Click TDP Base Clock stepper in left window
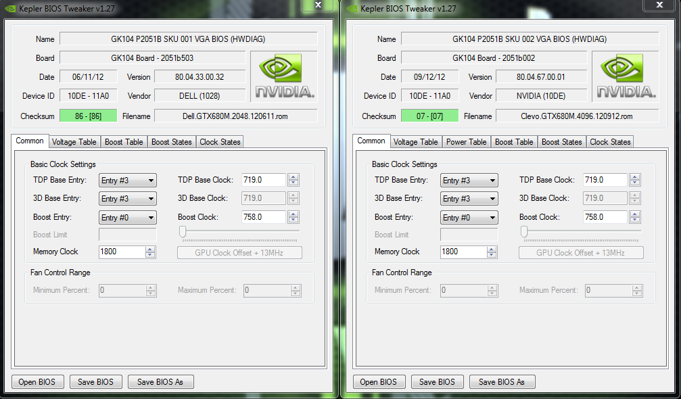The width and height of the screenshot is (681, 399). click(x=293, y=180)
